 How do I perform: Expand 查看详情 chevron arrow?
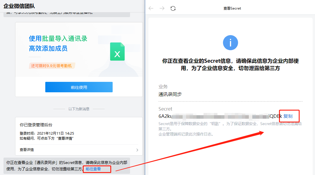(137, 150)
